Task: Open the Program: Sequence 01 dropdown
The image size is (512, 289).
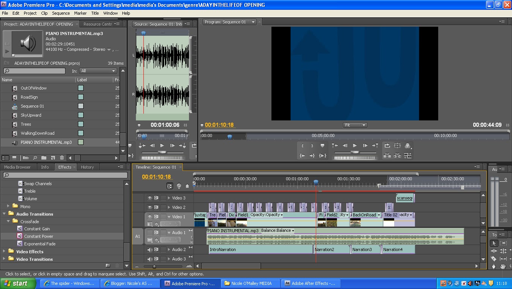Action: tap(253, 22)
